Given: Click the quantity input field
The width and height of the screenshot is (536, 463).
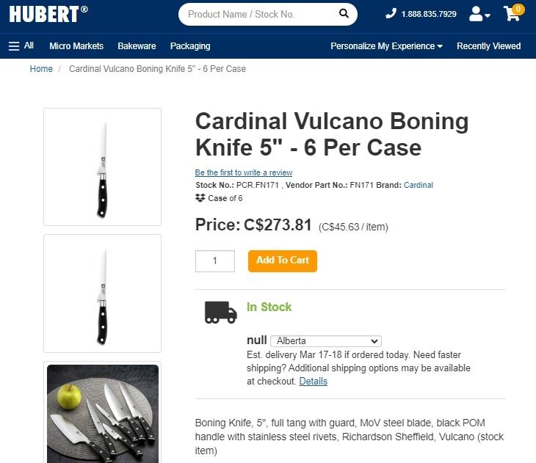Looking at the screenshot, I should [x=215, y=260].
